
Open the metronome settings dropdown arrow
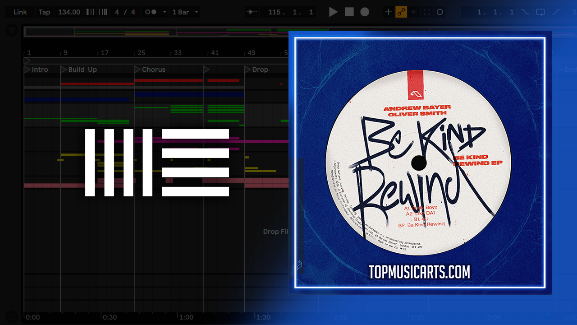[x=164, y=12]
